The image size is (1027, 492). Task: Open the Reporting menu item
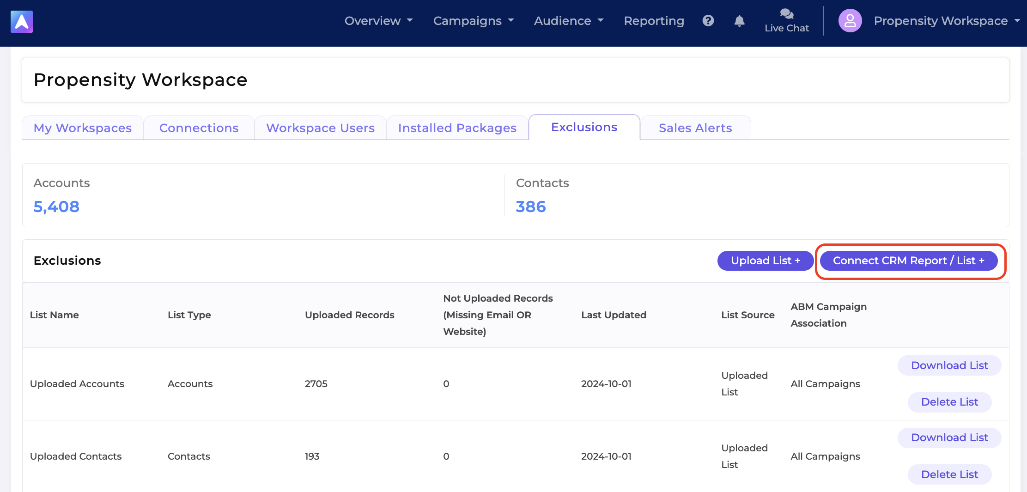pyautogui.click(x=654, y=21)
